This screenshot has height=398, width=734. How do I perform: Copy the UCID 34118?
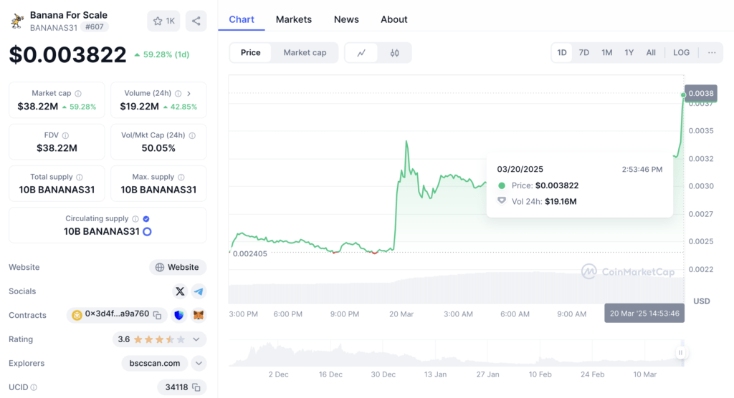click(x=196, y=387)
